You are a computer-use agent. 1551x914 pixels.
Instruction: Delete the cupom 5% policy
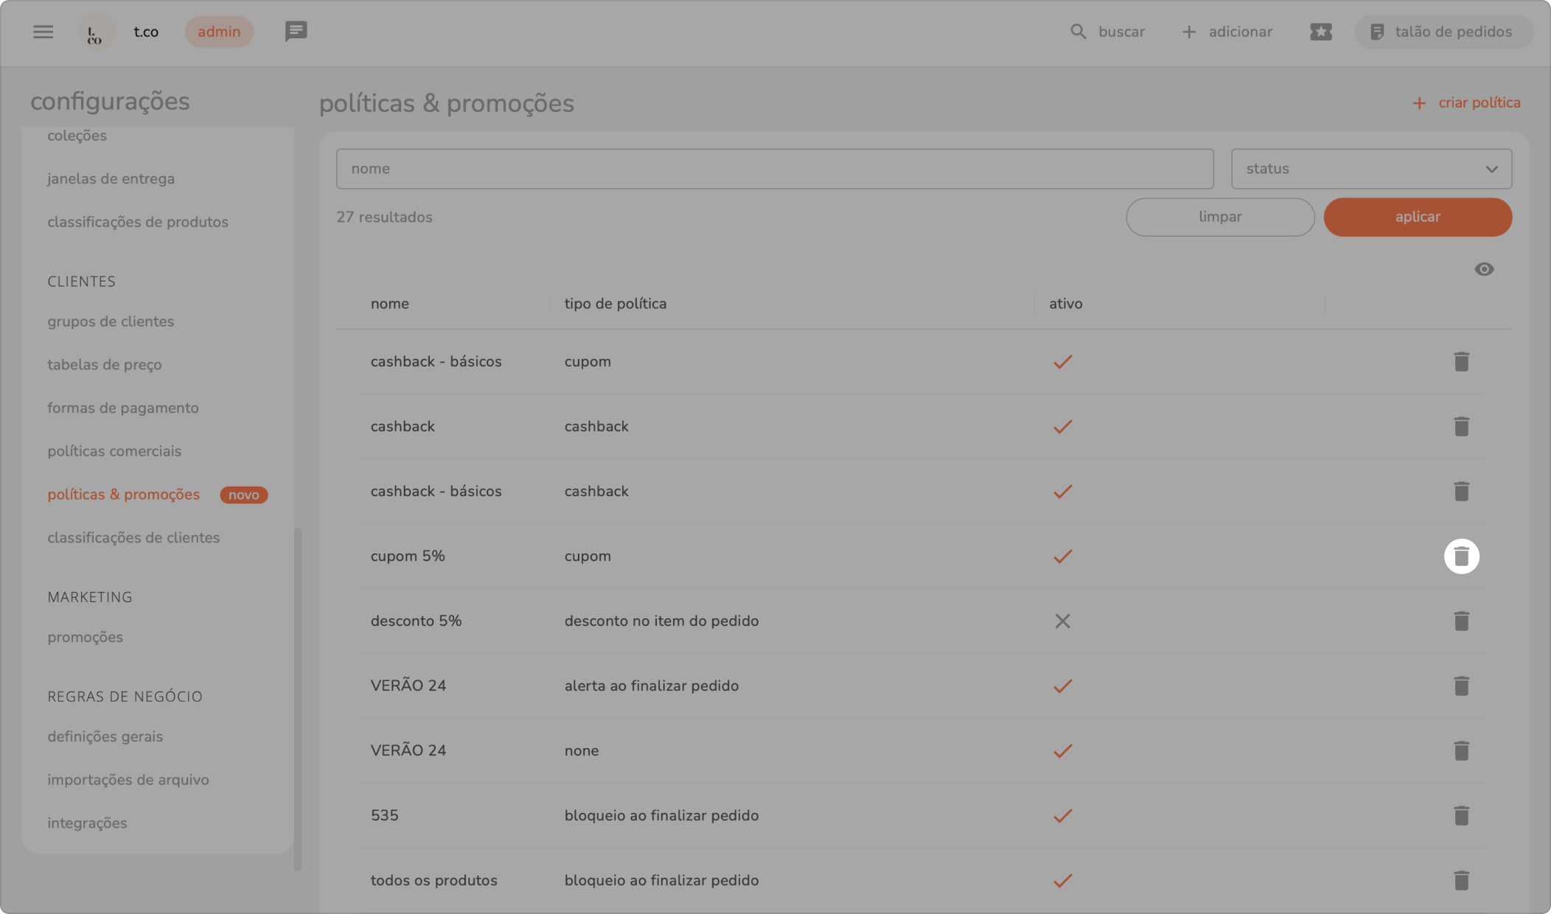[1461, 557]
